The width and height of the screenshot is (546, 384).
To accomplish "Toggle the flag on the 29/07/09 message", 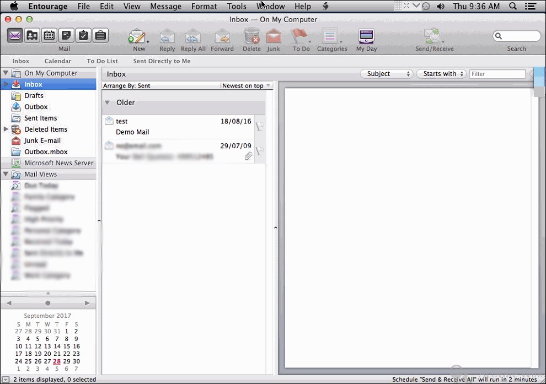I will [260, 150].
